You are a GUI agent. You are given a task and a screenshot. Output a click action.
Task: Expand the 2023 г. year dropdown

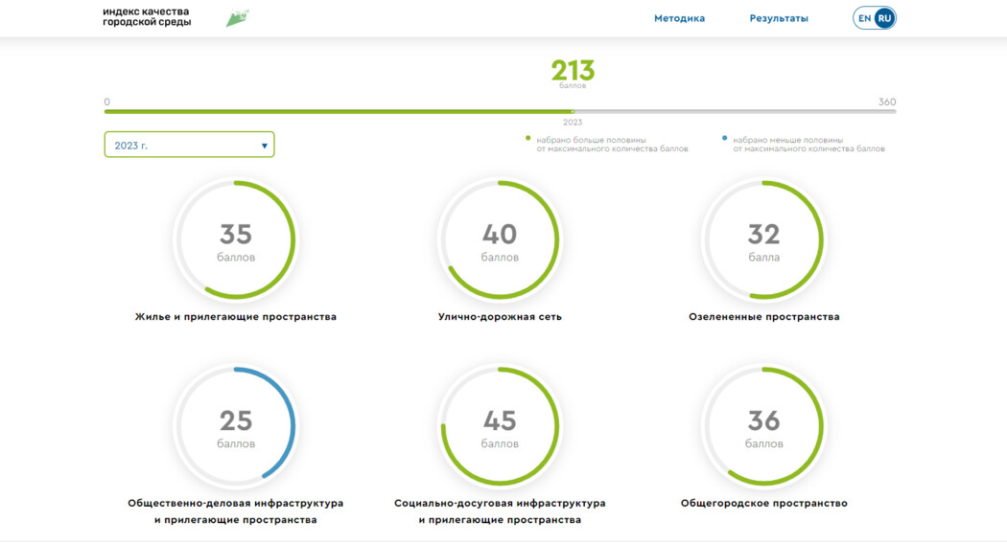pyautogui.click(x=190, y=145)
